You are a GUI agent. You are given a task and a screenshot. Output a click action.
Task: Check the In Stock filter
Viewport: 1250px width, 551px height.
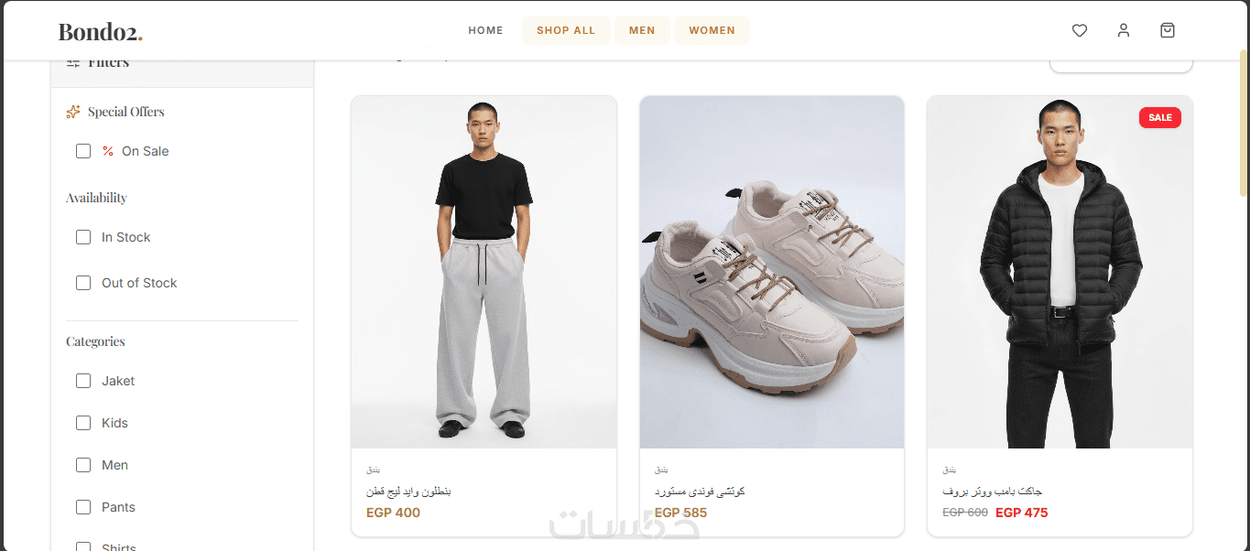click(83, 237)
